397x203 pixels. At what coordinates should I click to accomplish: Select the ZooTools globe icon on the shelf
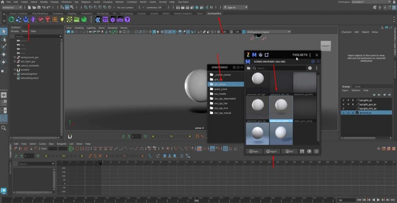click(x=11, y=20)
